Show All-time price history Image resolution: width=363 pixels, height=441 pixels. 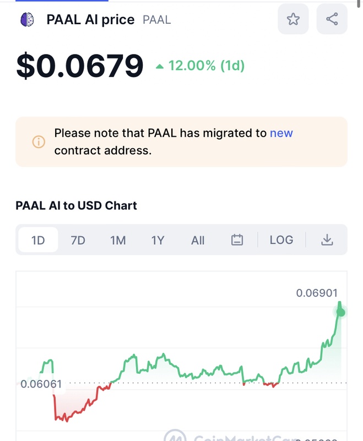(x=198, y=240)
